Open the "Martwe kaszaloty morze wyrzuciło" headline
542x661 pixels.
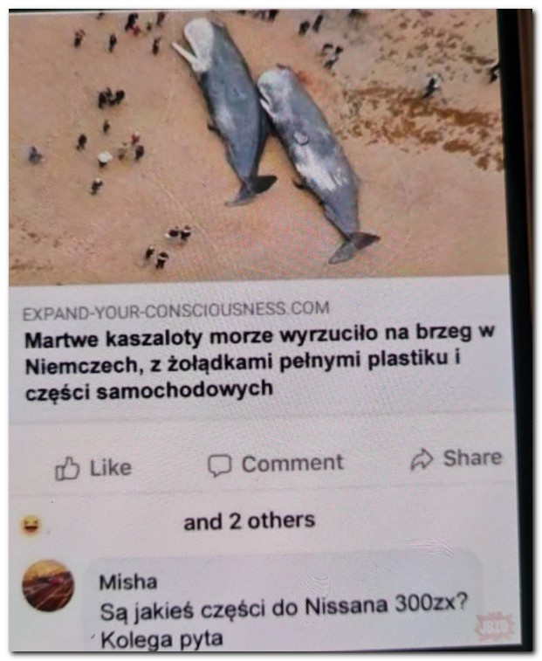257,361
